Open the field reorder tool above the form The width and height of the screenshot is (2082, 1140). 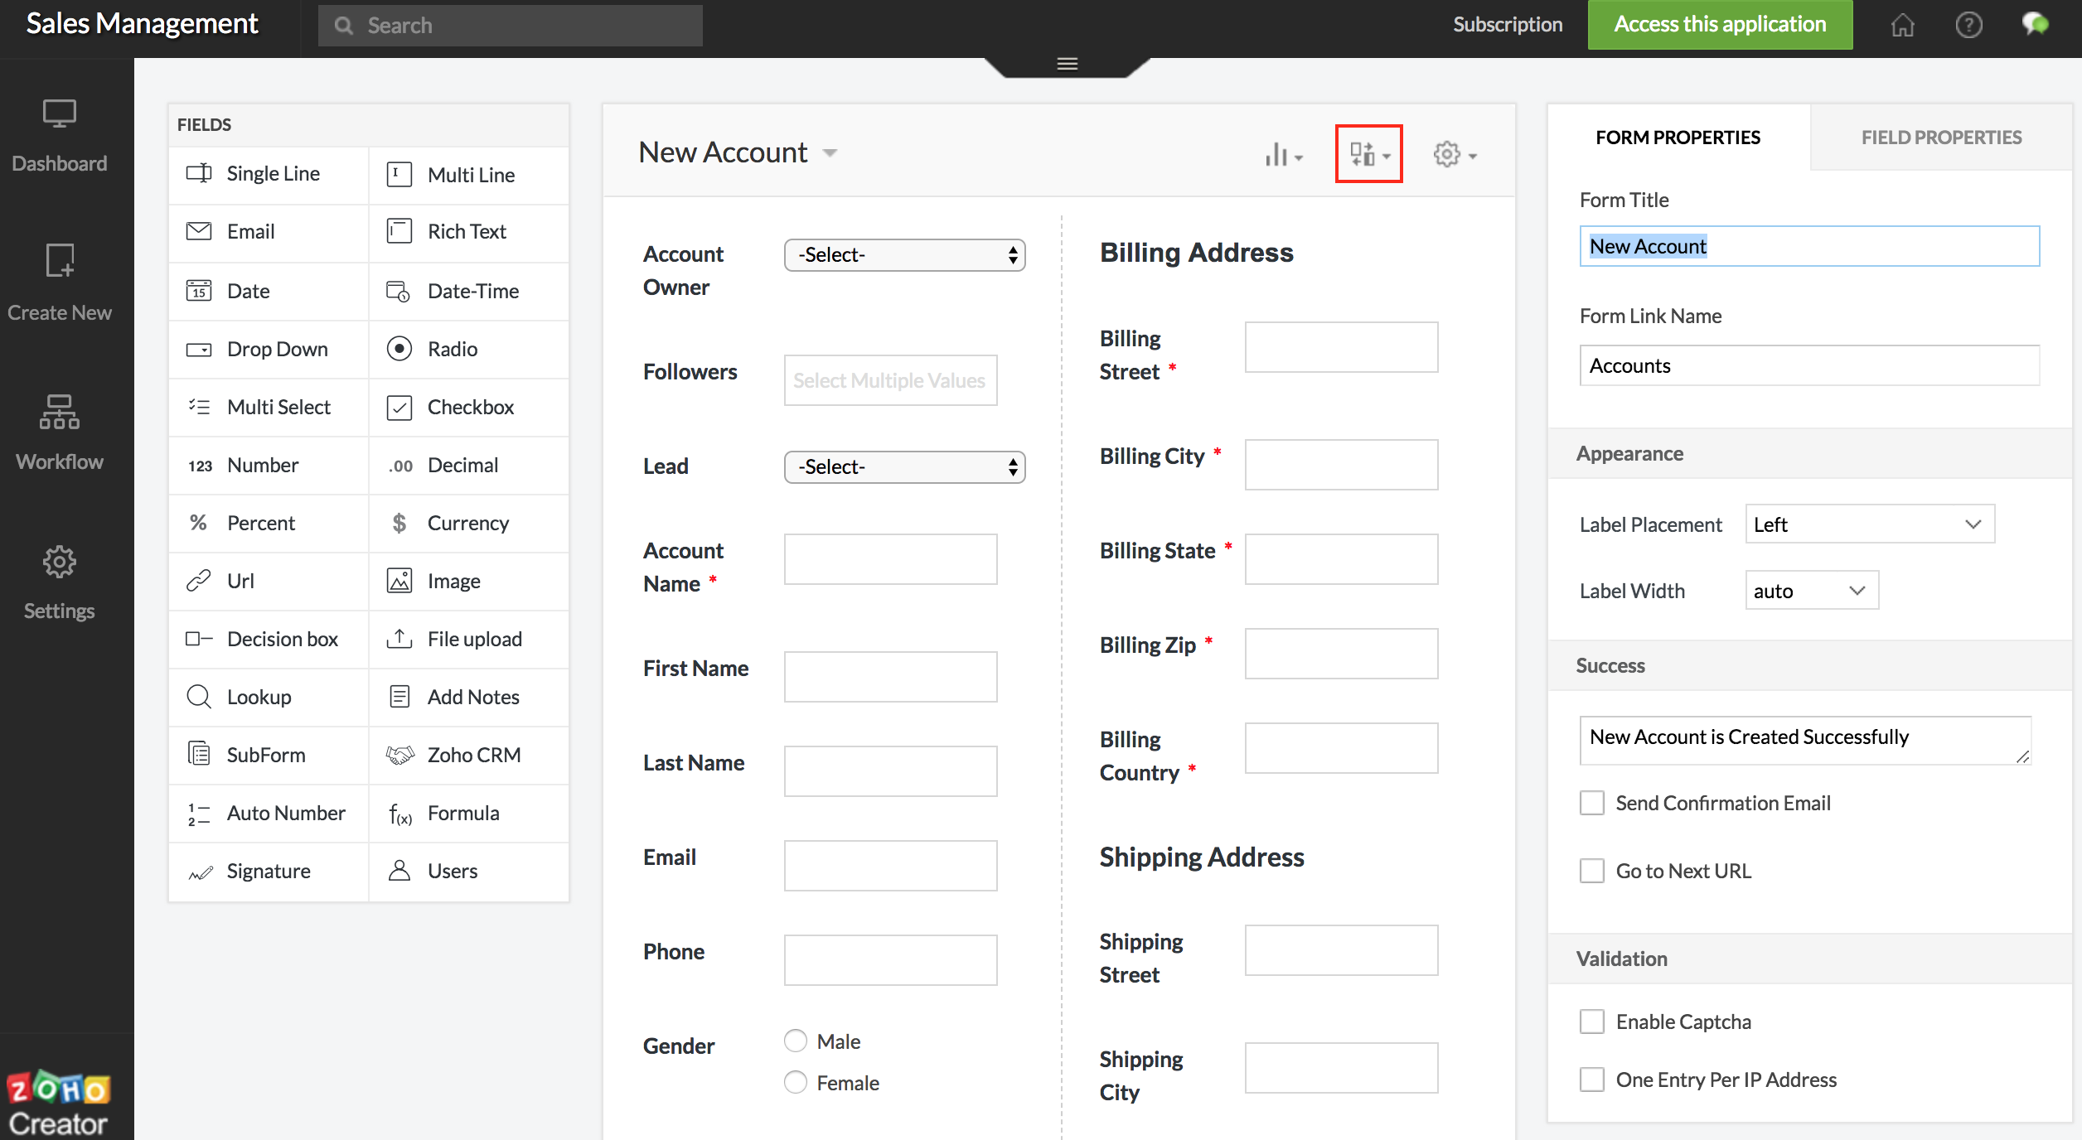pos(1368,153)
